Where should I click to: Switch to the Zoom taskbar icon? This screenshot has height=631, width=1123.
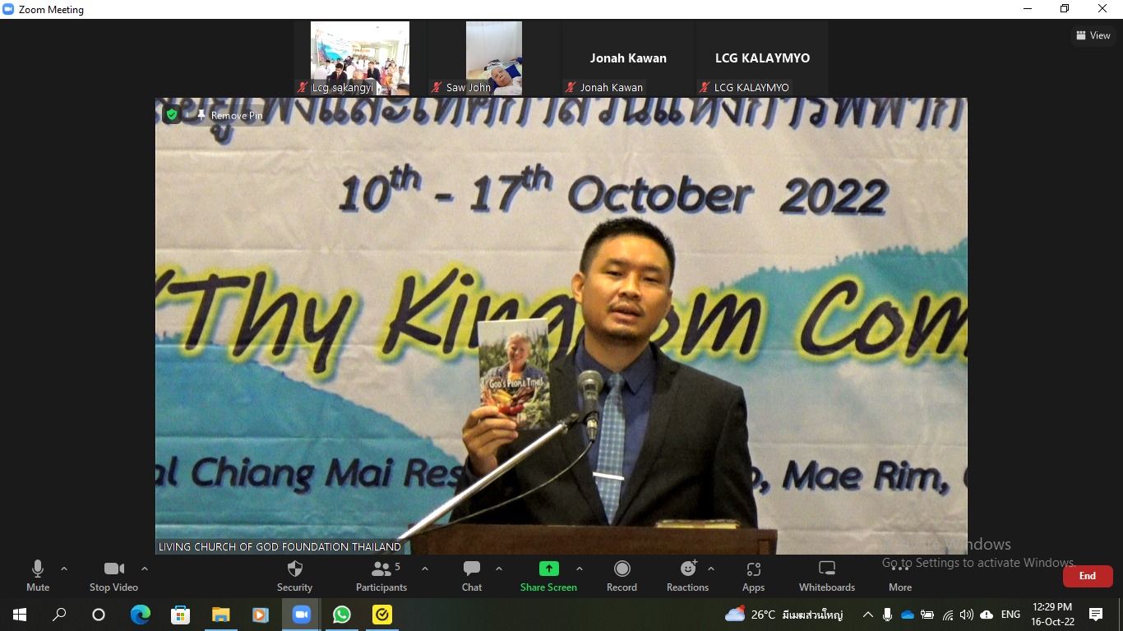tap(302, 615)
